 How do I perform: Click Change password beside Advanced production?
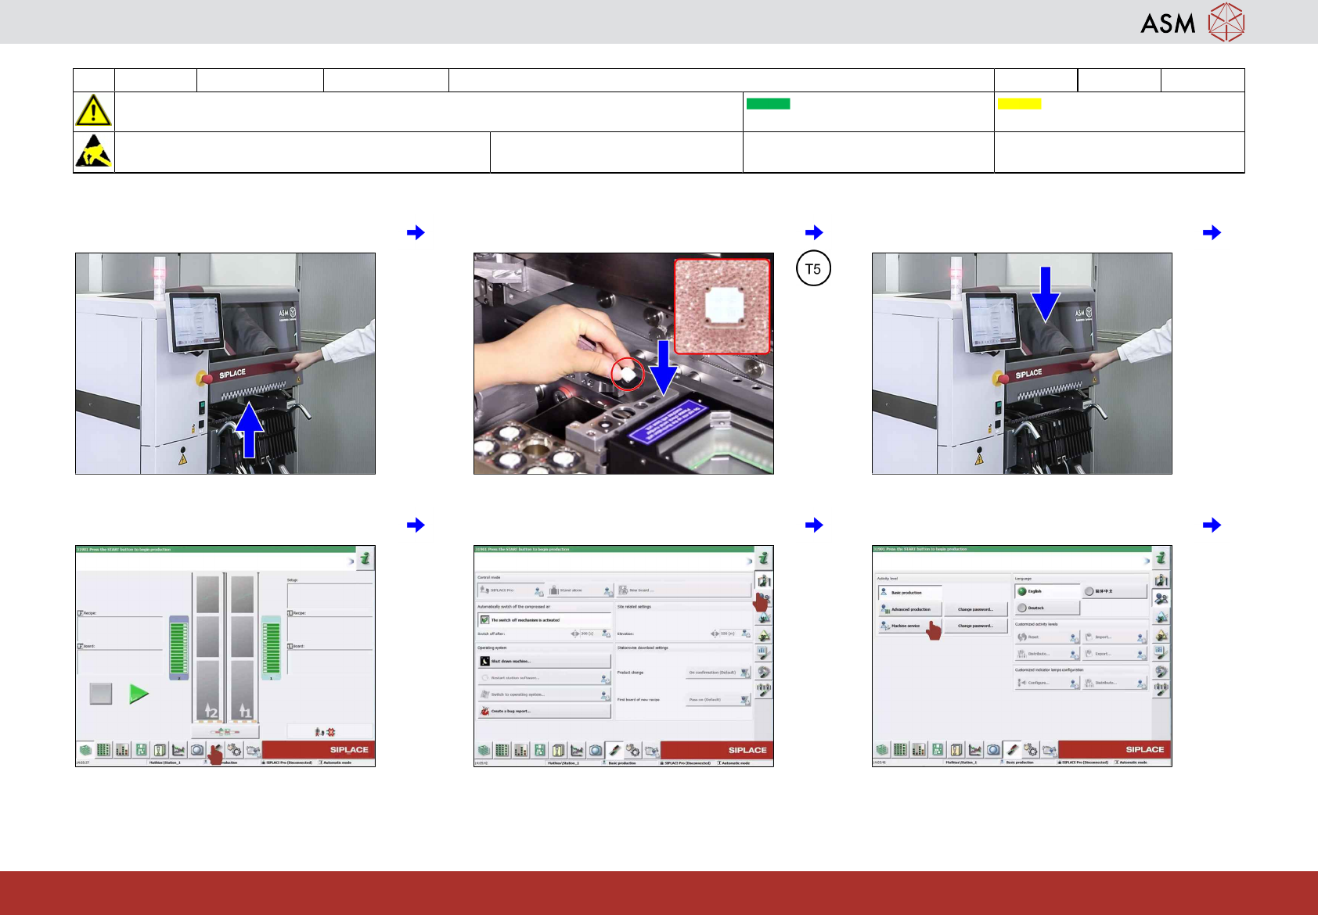click(x=975, y=609)
